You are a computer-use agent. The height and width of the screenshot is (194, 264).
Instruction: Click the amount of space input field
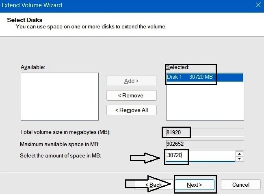[201, 156]
